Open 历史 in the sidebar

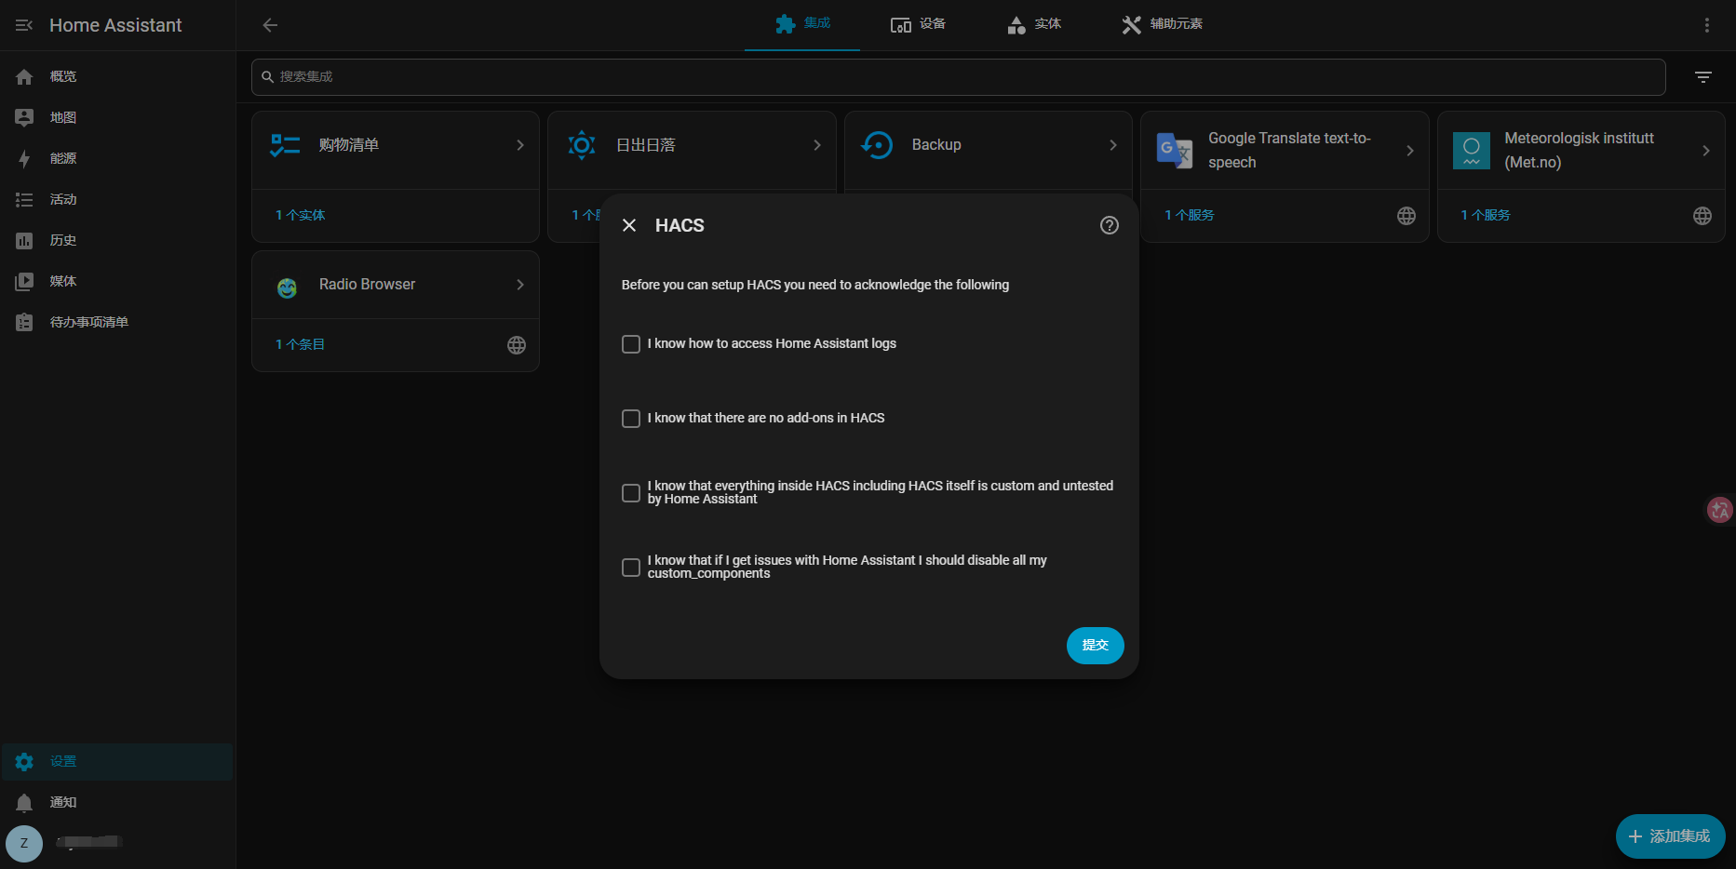(x=117, y=240)
